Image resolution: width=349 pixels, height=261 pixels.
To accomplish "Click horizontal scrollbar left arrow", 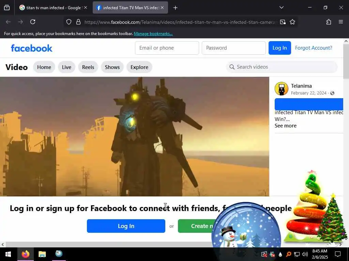I will [x=3, y=244].
